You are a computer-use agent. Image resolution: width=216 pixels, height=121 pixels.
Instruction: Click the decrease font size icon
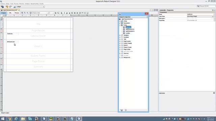[58, 13]
